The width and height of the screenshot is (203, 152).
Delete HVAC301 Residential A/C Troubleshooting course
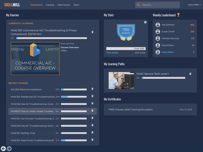pyautogui.click(x=93, y=96)
